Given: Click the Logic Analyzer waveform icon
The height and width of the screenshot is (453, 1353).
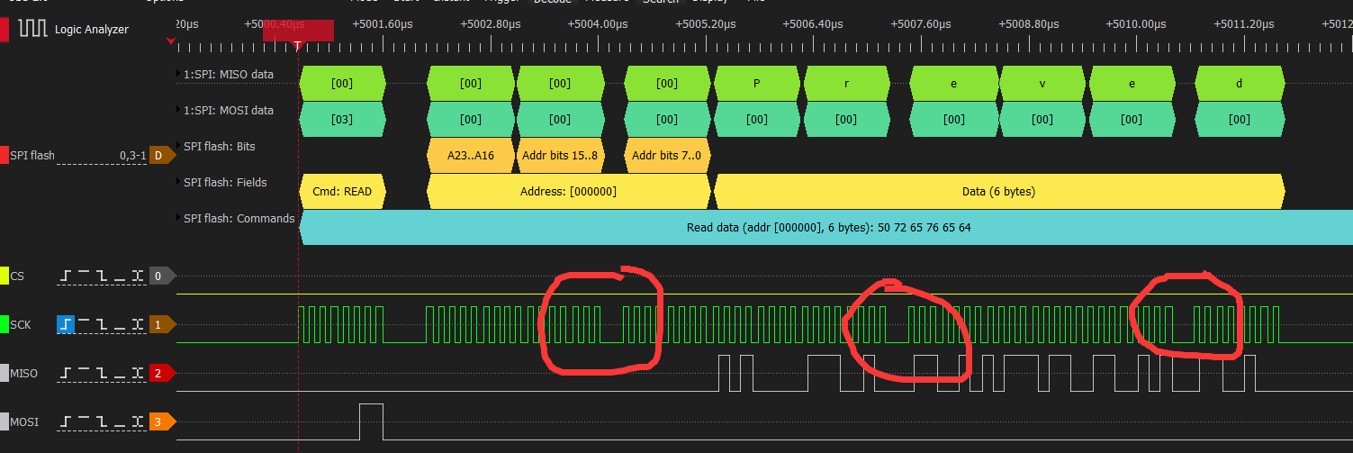Looking at the screenshot, I should pos(33,29).
